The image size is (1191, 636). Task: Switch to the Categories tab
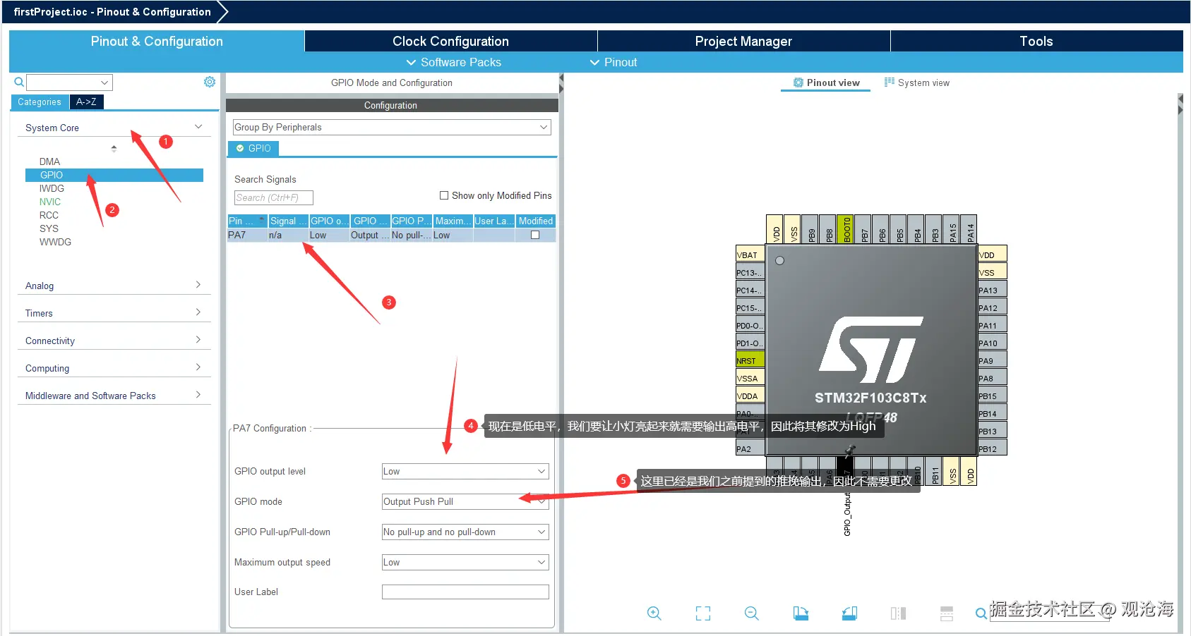[40, 102]
